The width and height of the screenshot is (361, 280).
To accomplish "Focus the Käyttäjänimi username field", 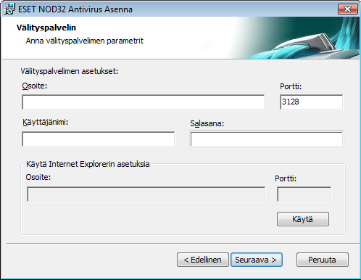I will coord(99,139).
